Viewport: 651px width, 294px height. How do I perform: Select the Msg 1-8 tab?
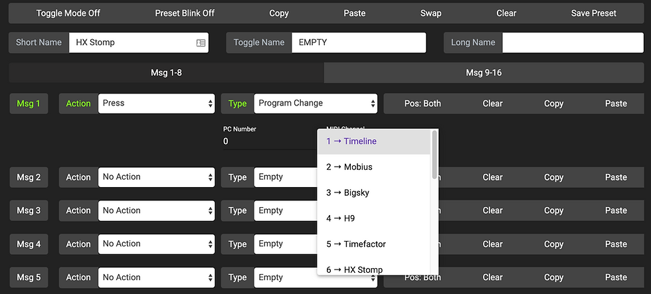click(x=166, y=72)
